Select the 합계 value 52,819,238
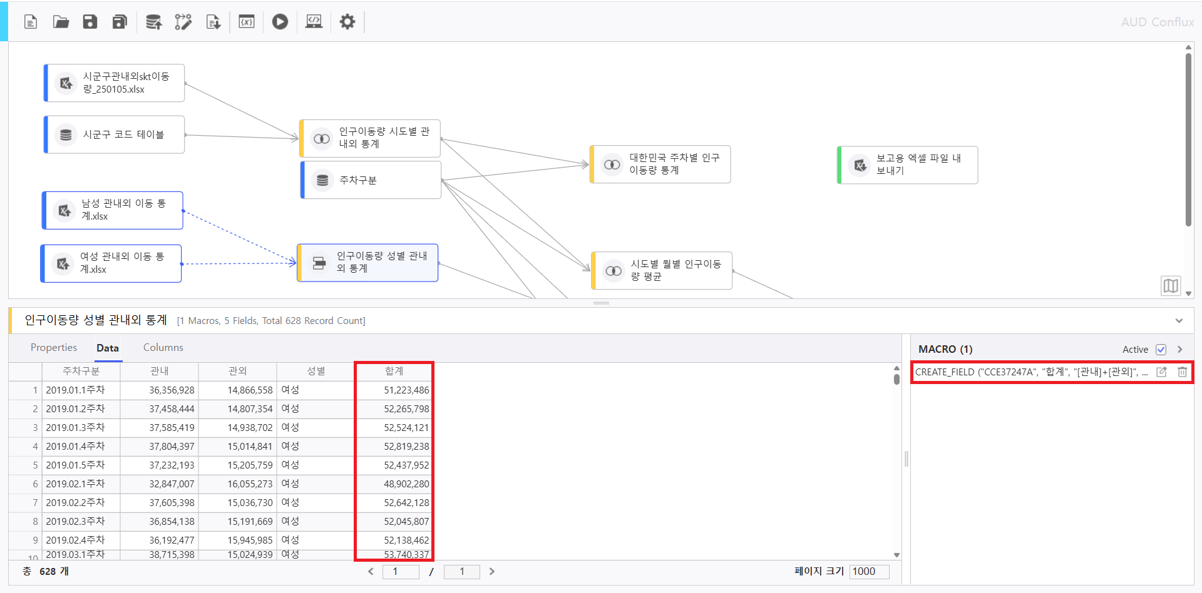 [x=394, y=447]
